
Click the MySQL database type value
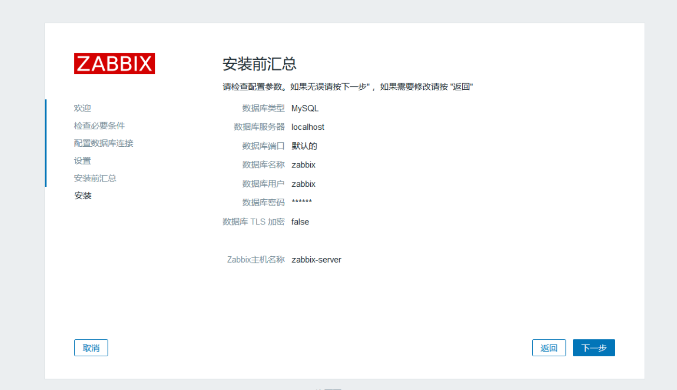point(305,108)
